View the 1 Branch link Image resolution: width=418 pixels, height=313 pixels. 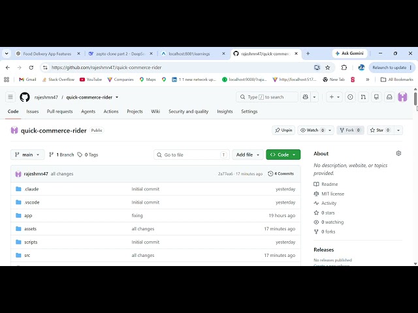[61, 155]
